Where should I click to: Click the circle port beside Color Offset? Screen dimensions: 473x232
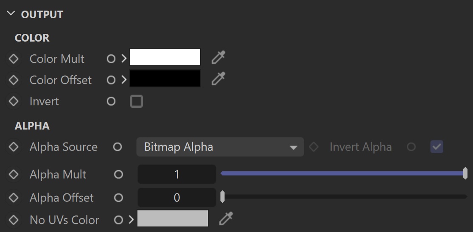pos(111,80)
